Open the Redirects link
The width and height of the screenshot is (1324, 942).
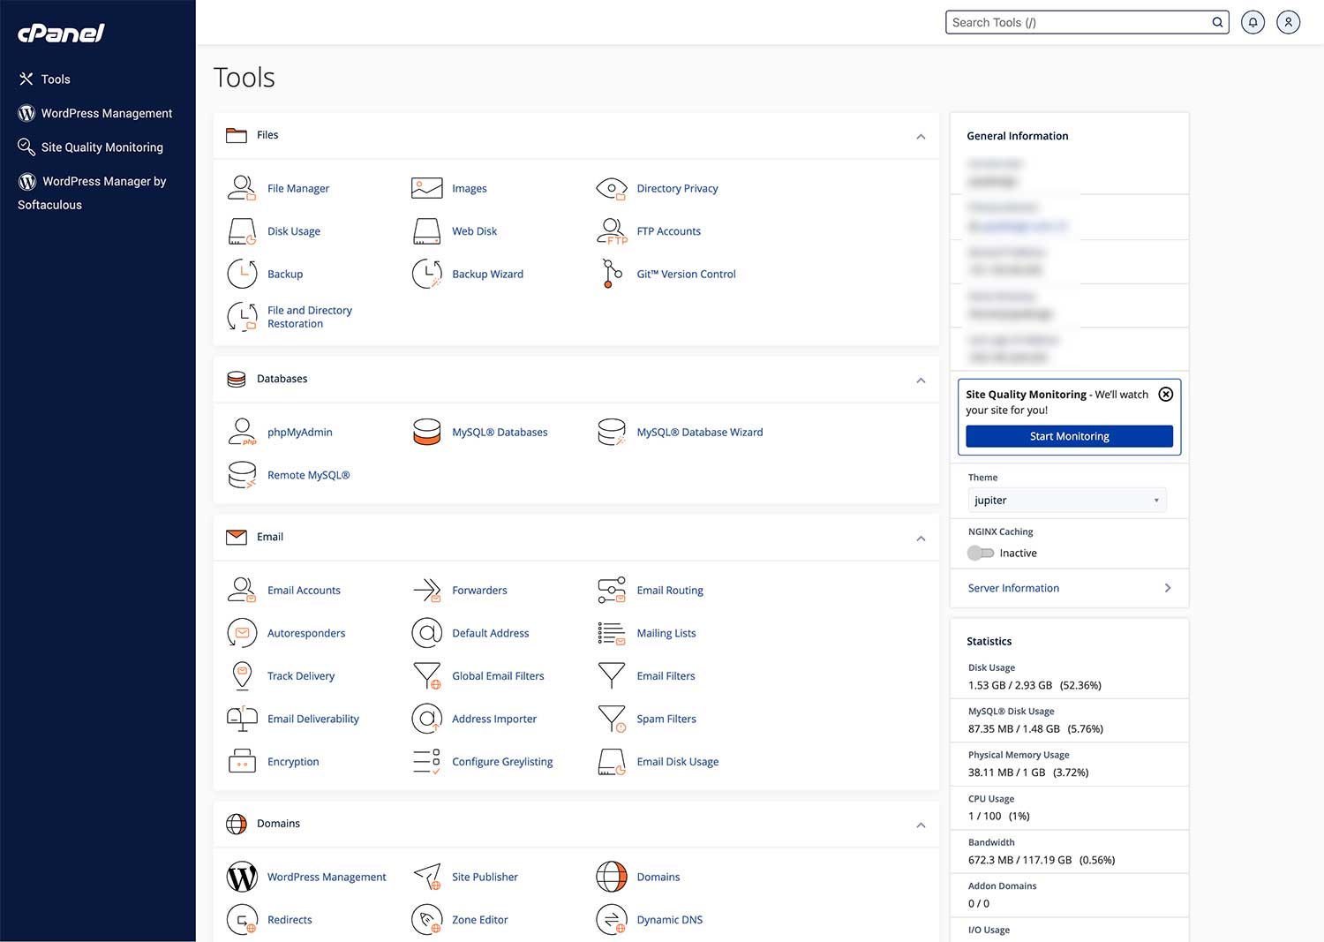[290, 920]
